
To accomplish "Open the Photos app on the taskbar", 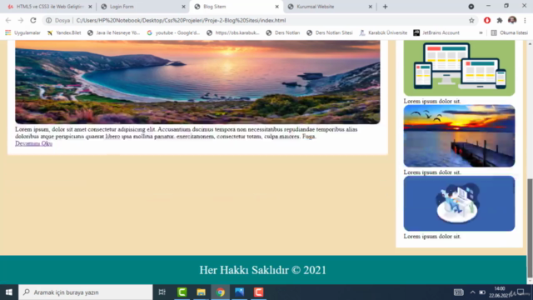I will [239, 292].
